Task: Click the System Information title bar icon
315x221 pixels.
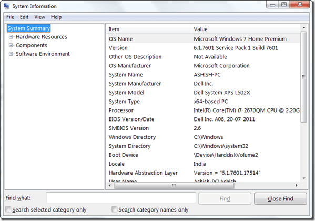Action: tap(6, 6)
